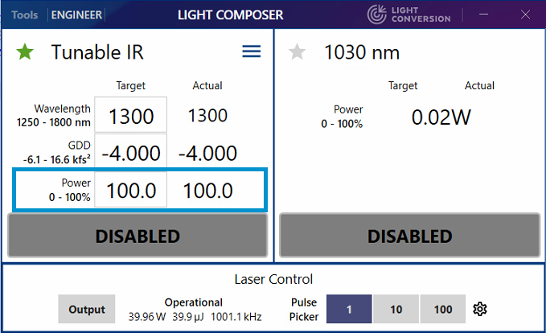The width and height of the screenshot is (546, 333).
Task: Click the actual GDD value -4.000
Action: [x=208, y=153]
